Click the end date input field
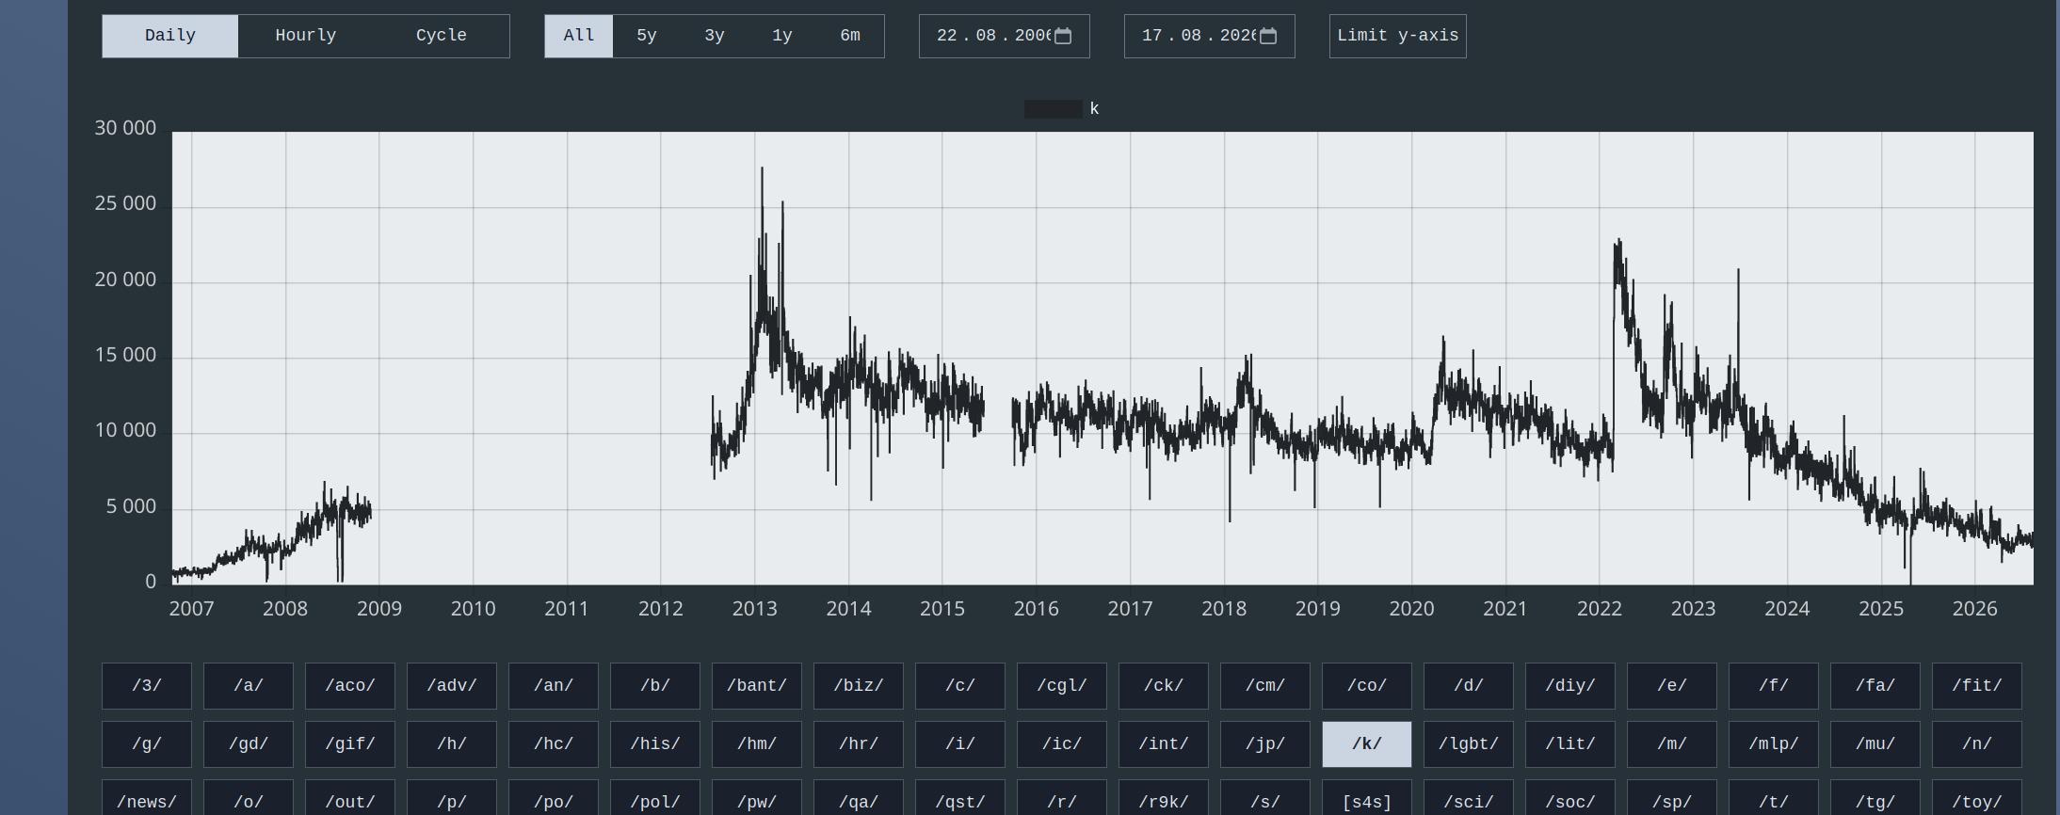Image resolution: width=2060 pixels, height=815 pixels. pos(1210,36)
